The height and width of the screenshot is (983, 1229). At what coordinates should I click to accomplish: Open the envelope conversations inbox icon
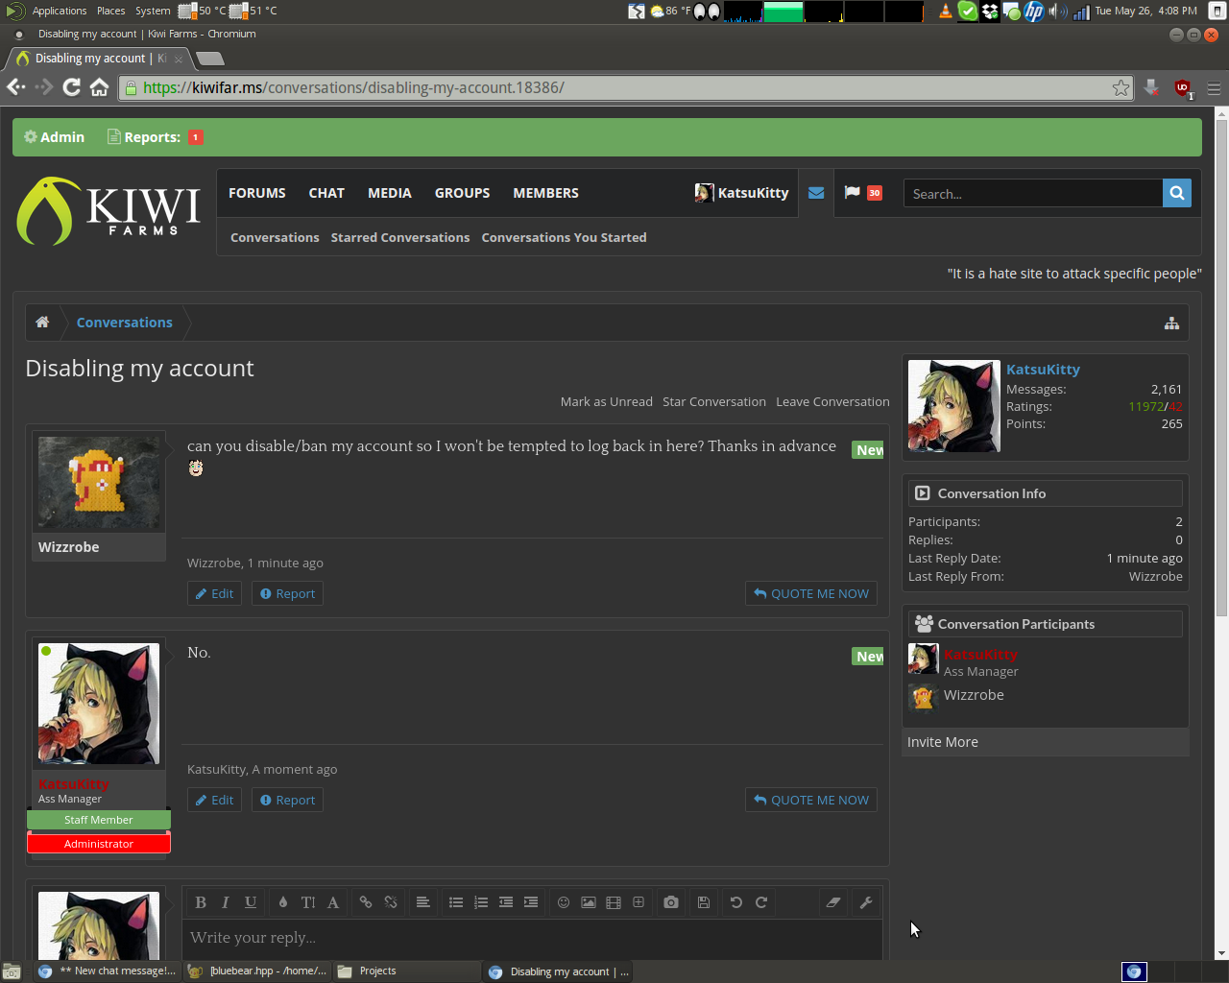tap(816, 193)
